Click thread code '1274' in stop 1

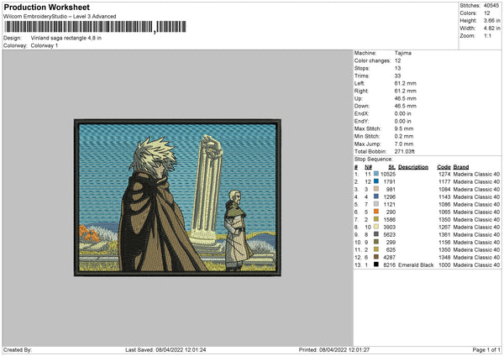pos(444,174)
